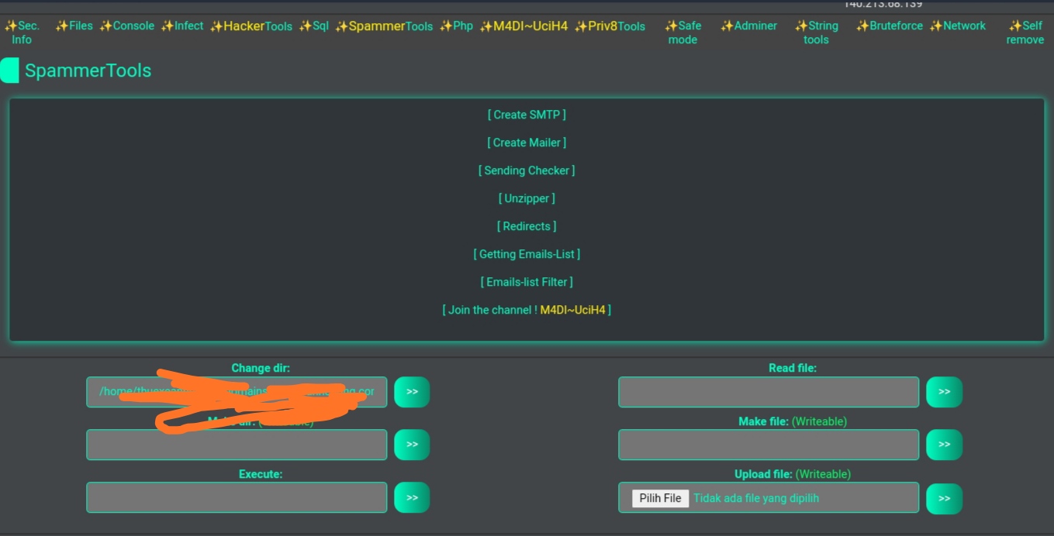This screenshot has width=1054, height=536.
Task: Click the Join the channel link
Action: coord(527,309)
